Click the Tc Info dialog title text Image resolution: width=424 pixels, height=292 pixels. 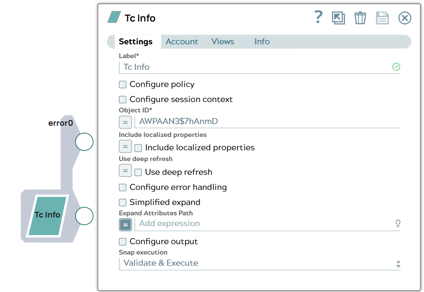point(140,18)
